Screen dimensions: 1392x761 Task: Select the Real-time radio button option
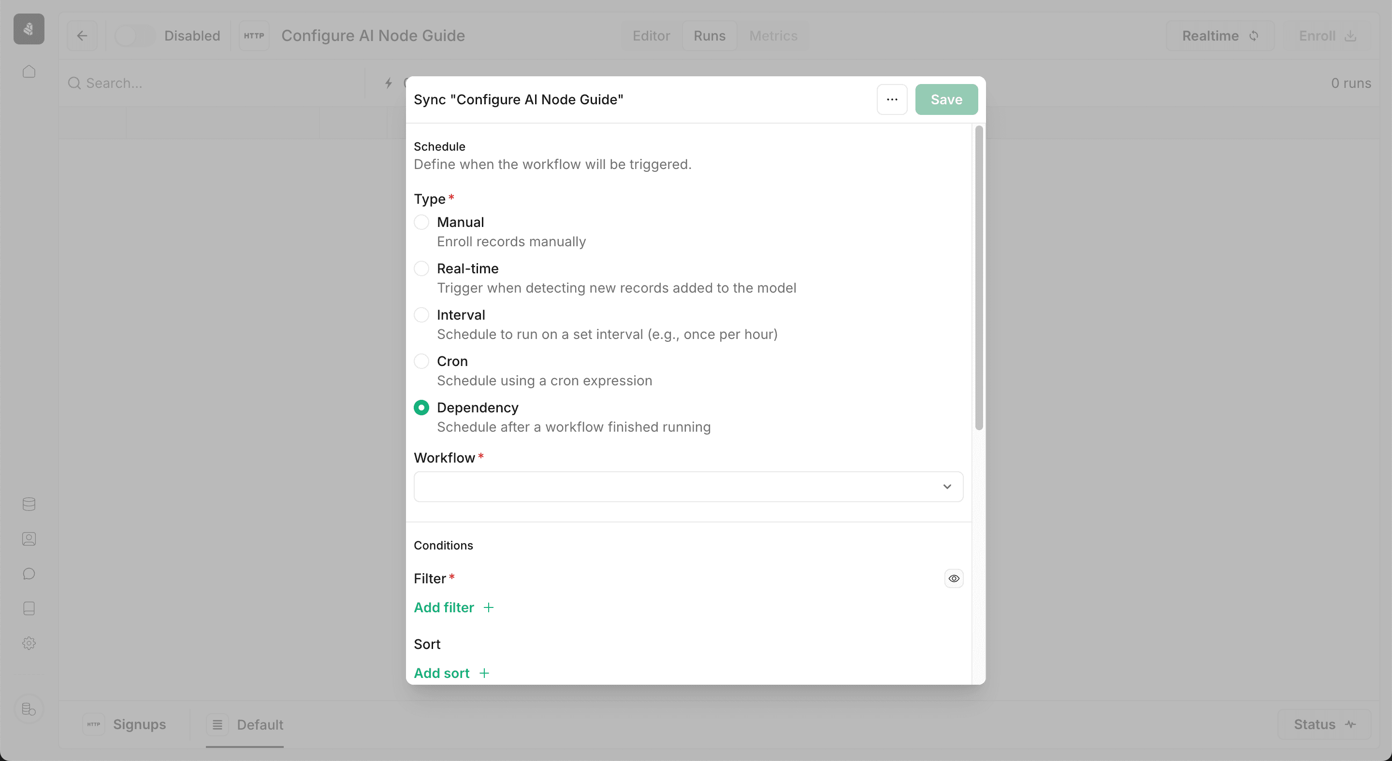421,269
